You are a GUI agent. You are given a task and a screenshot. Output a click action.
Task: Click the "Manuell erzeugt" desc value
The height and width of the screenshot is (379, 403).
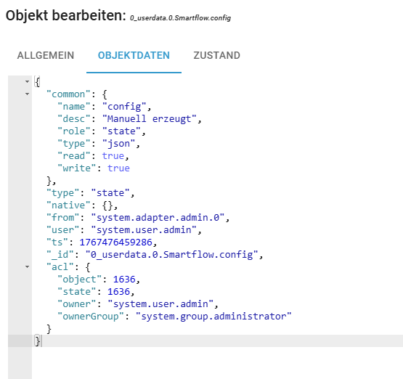tap(150, 119)
